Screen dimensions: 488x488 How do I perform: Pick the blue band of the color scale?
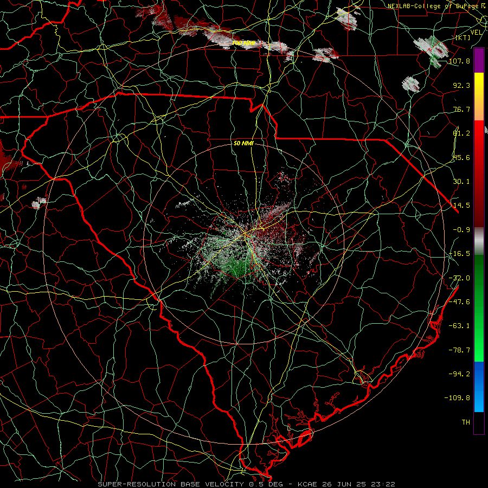479,387
